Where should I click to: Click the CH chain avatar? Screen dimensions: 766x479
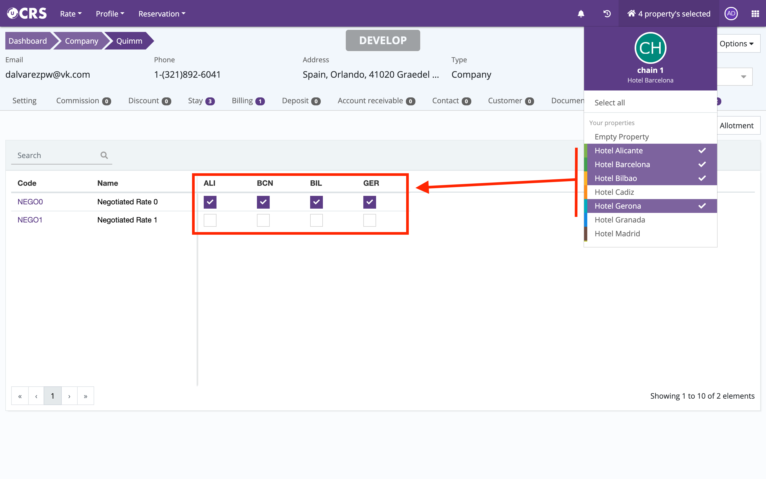click(x=650, y=48)
